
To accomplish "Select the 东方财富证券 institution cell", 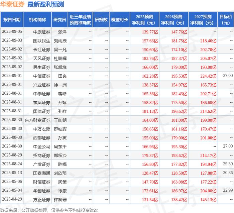I will click(x=37, y=120).
